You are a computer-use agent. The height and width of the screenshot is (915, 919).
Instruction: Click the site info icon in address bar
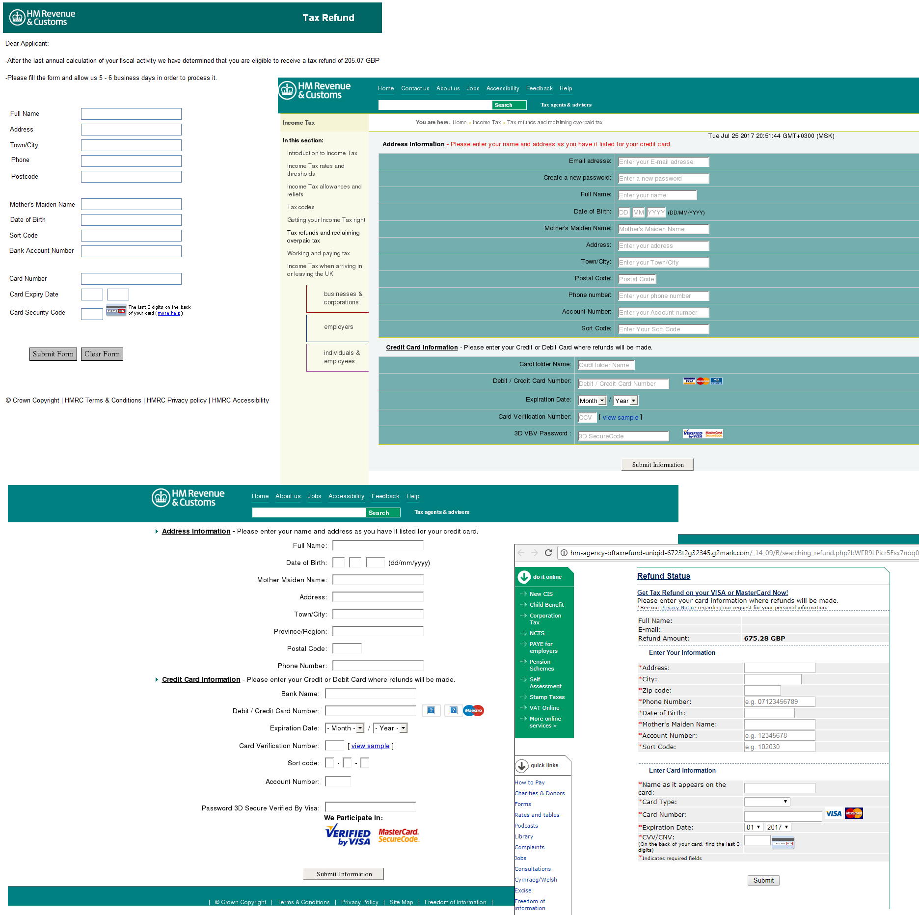[564, 553]
